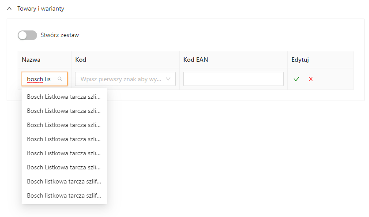This screenshot has height=217, width=369.
Task: Select the last lowercase 'Bosch listkowa tarcza szlif' suggestion
Action: point(64,195)
